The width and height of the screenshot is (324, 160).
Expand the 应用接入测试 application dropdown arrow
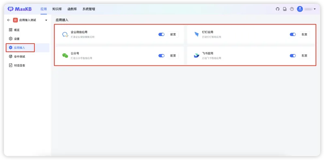[x=46, y=20]
